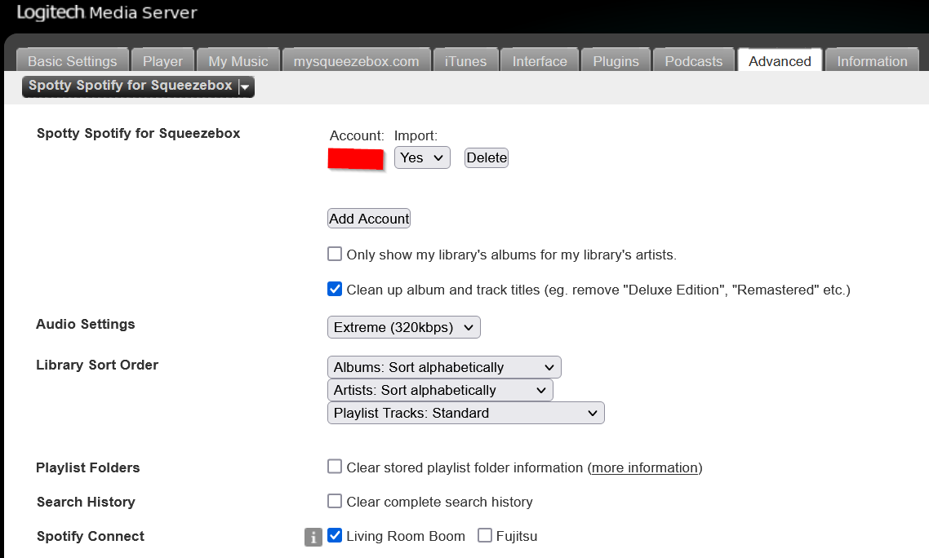Go to the mysqueezebox.com tab
Image resolution: width=929 pixels, height=558 pixels.
coord(356,61)
